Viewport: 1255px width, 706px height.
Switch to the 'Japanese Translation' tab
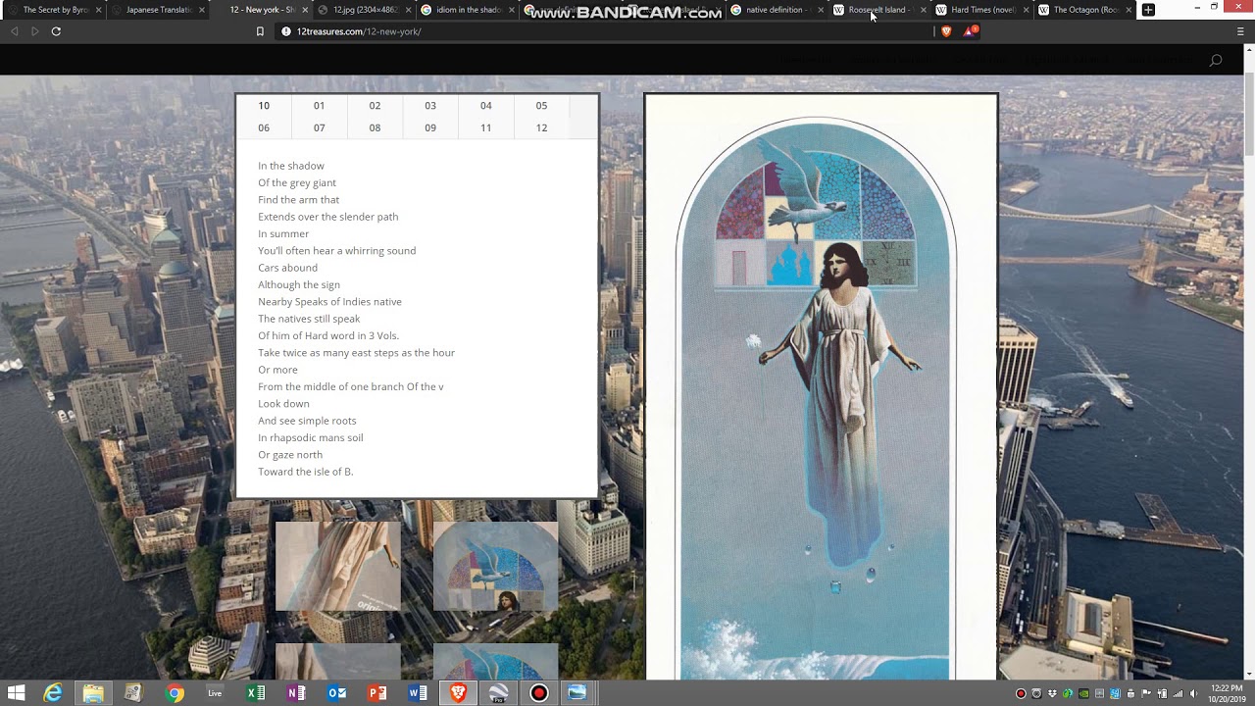[157, 10]
